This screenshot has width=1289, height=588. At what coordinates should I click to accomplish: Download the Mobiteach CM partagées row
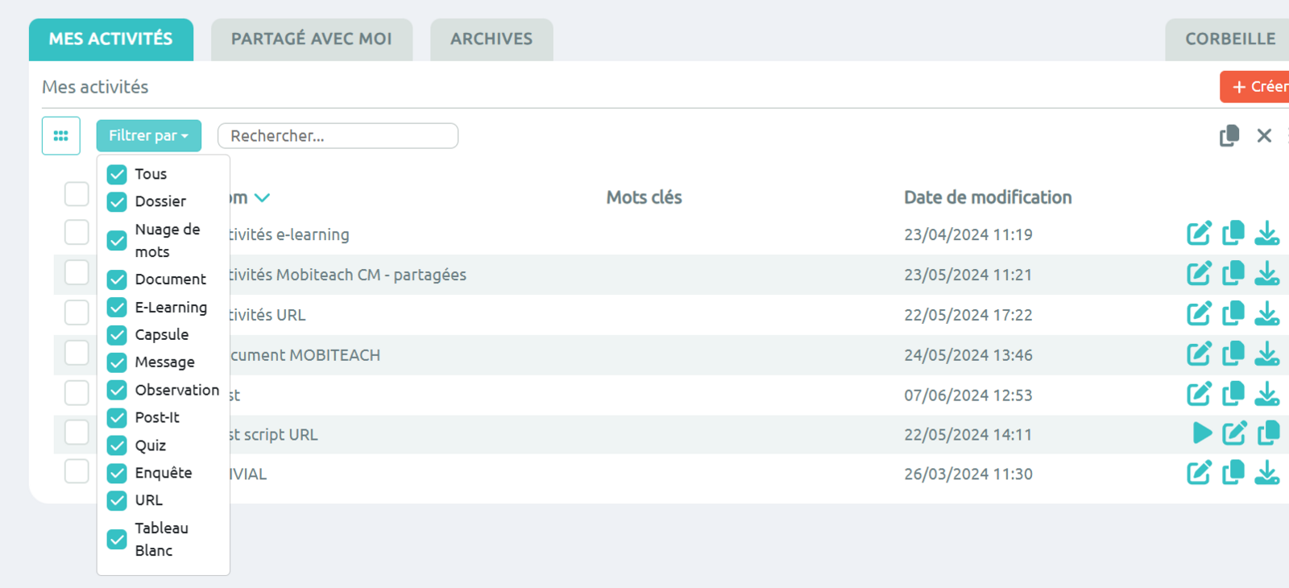click(1267, 274)
